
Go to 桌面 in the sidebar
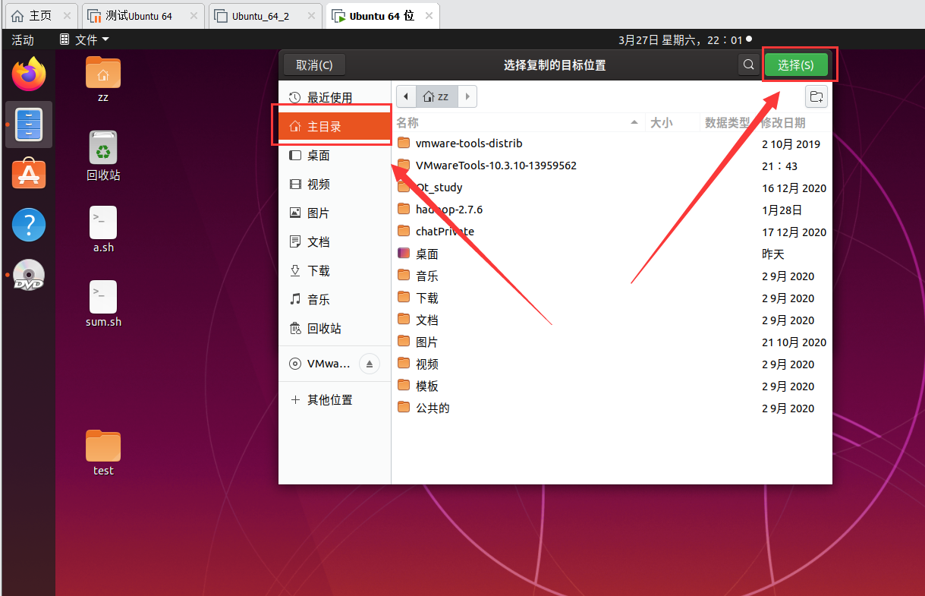pos(335,156)
